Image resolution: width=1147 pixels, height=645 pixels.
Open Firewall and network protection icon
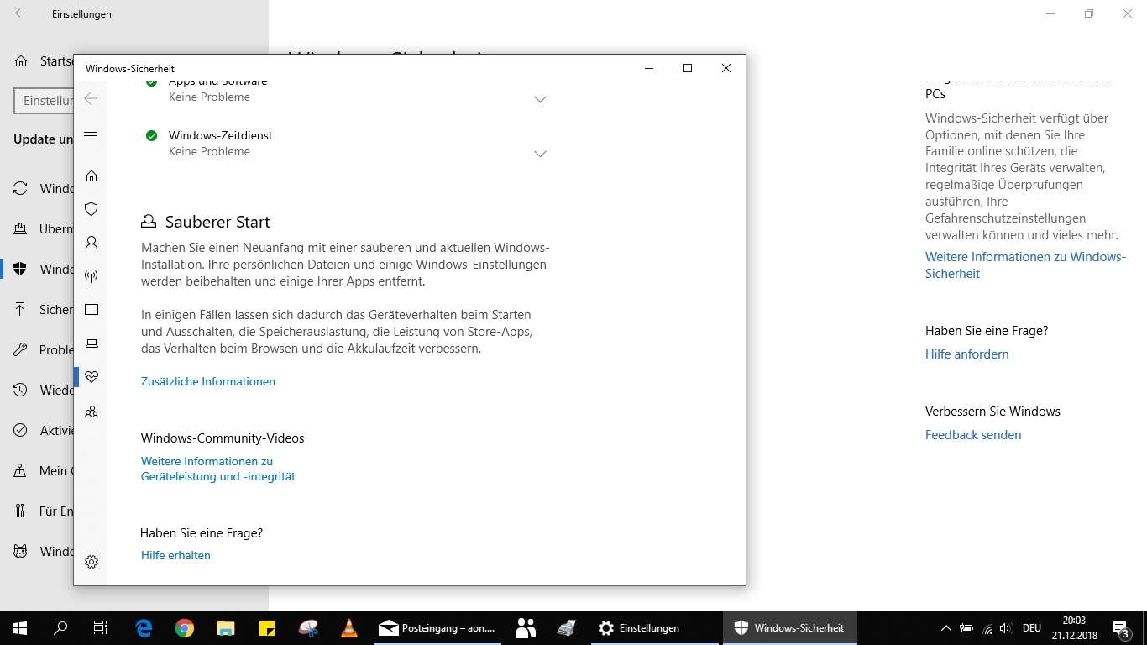coord(92,276)
